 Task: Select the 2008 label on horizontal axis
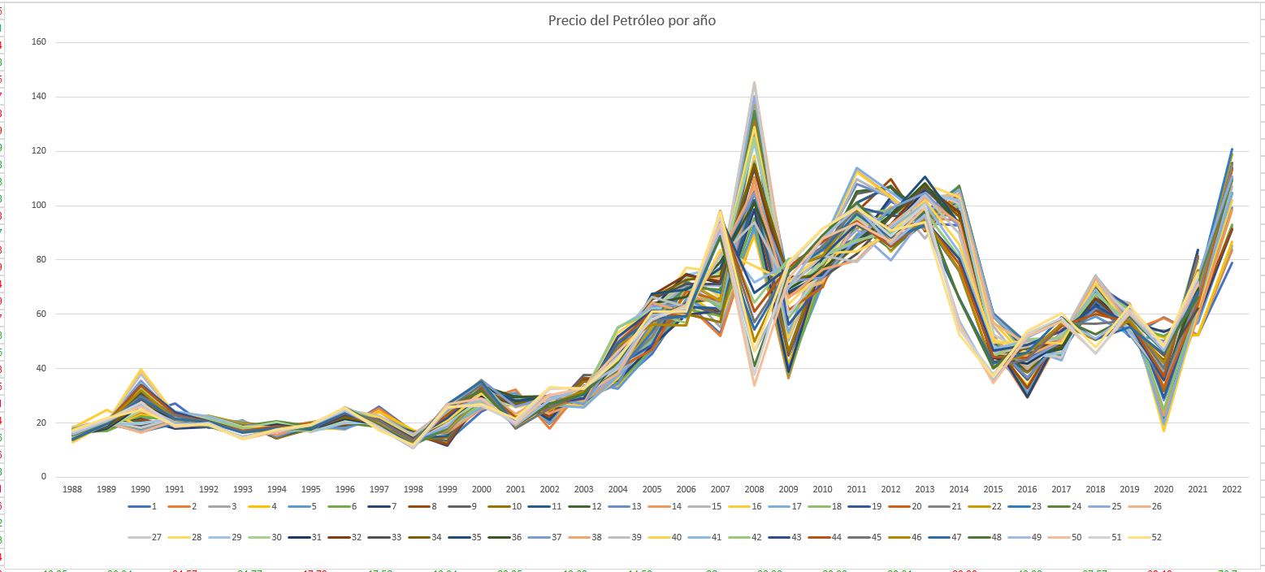tap(754, 490)
